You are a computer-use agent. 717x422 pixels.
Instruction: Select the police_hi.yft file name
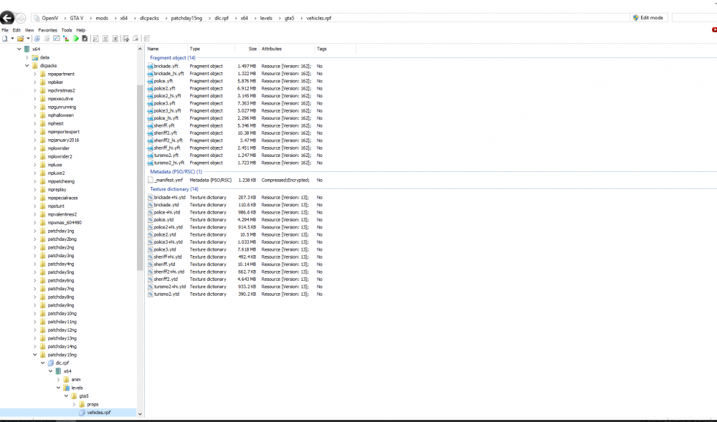tap(166, 118)
